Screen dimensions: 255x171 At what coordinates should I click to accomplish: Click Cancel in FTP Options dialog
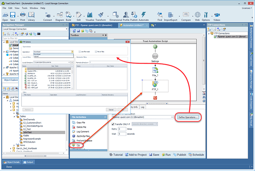111,110
